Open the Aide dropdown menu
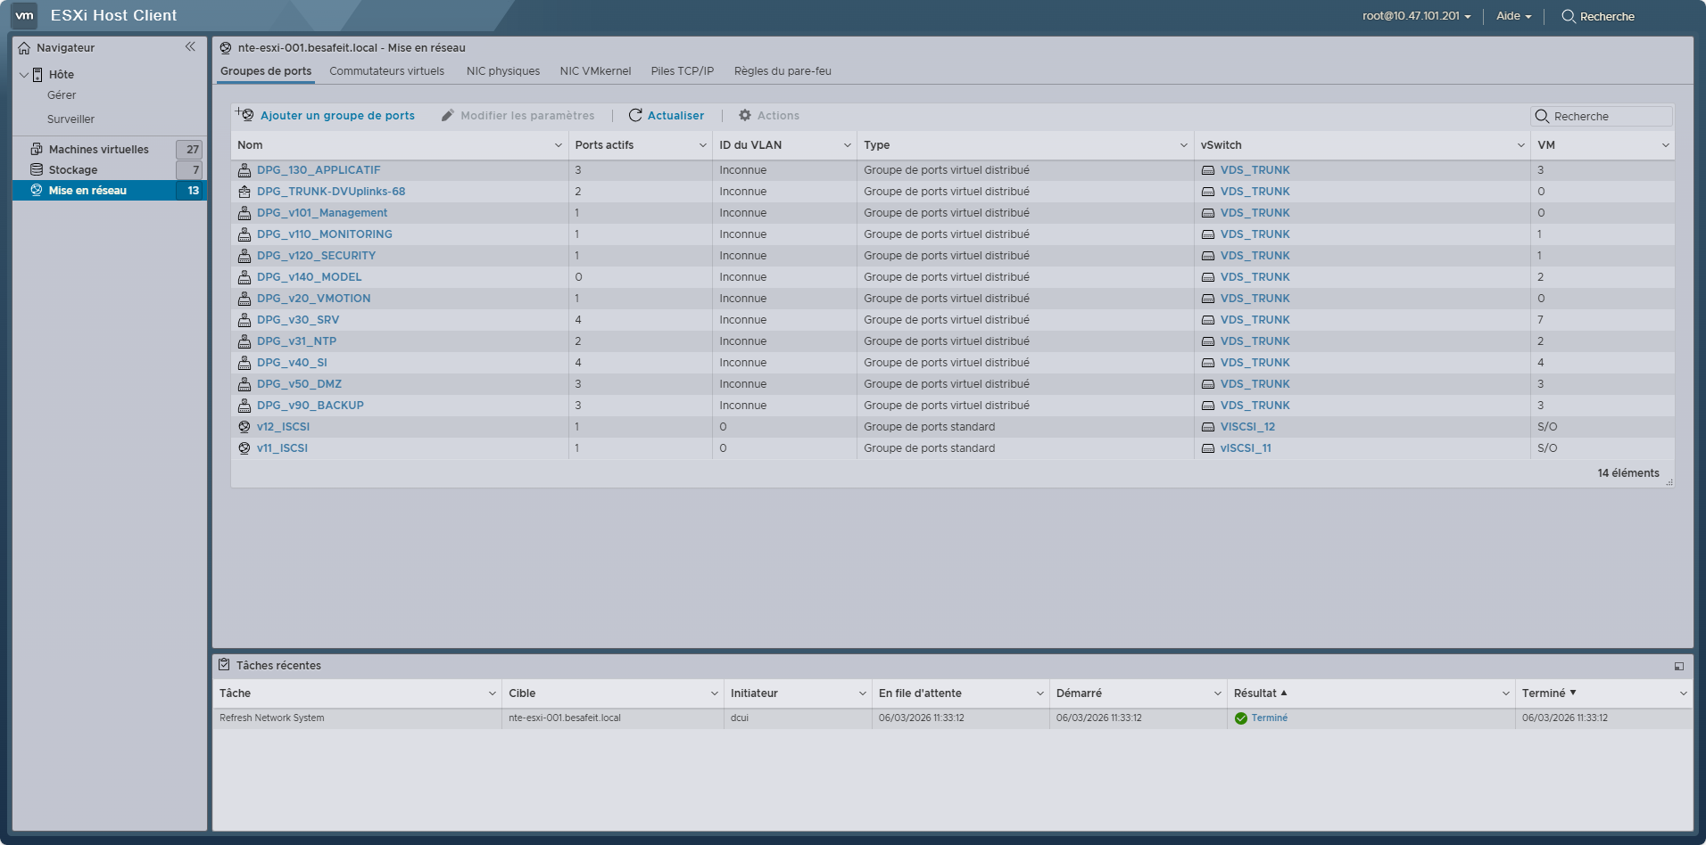This screenshot has height=845, width=1706. (1513, 16)
